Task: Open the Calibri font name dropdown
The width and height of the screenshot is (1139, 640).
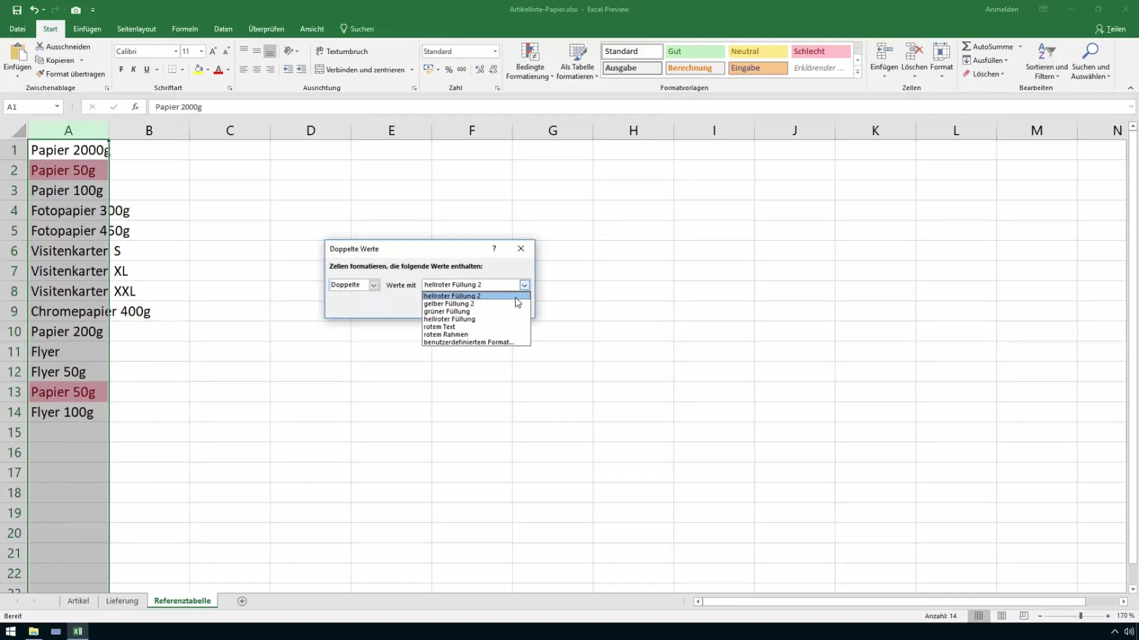Action: click(x=176, y=52)
